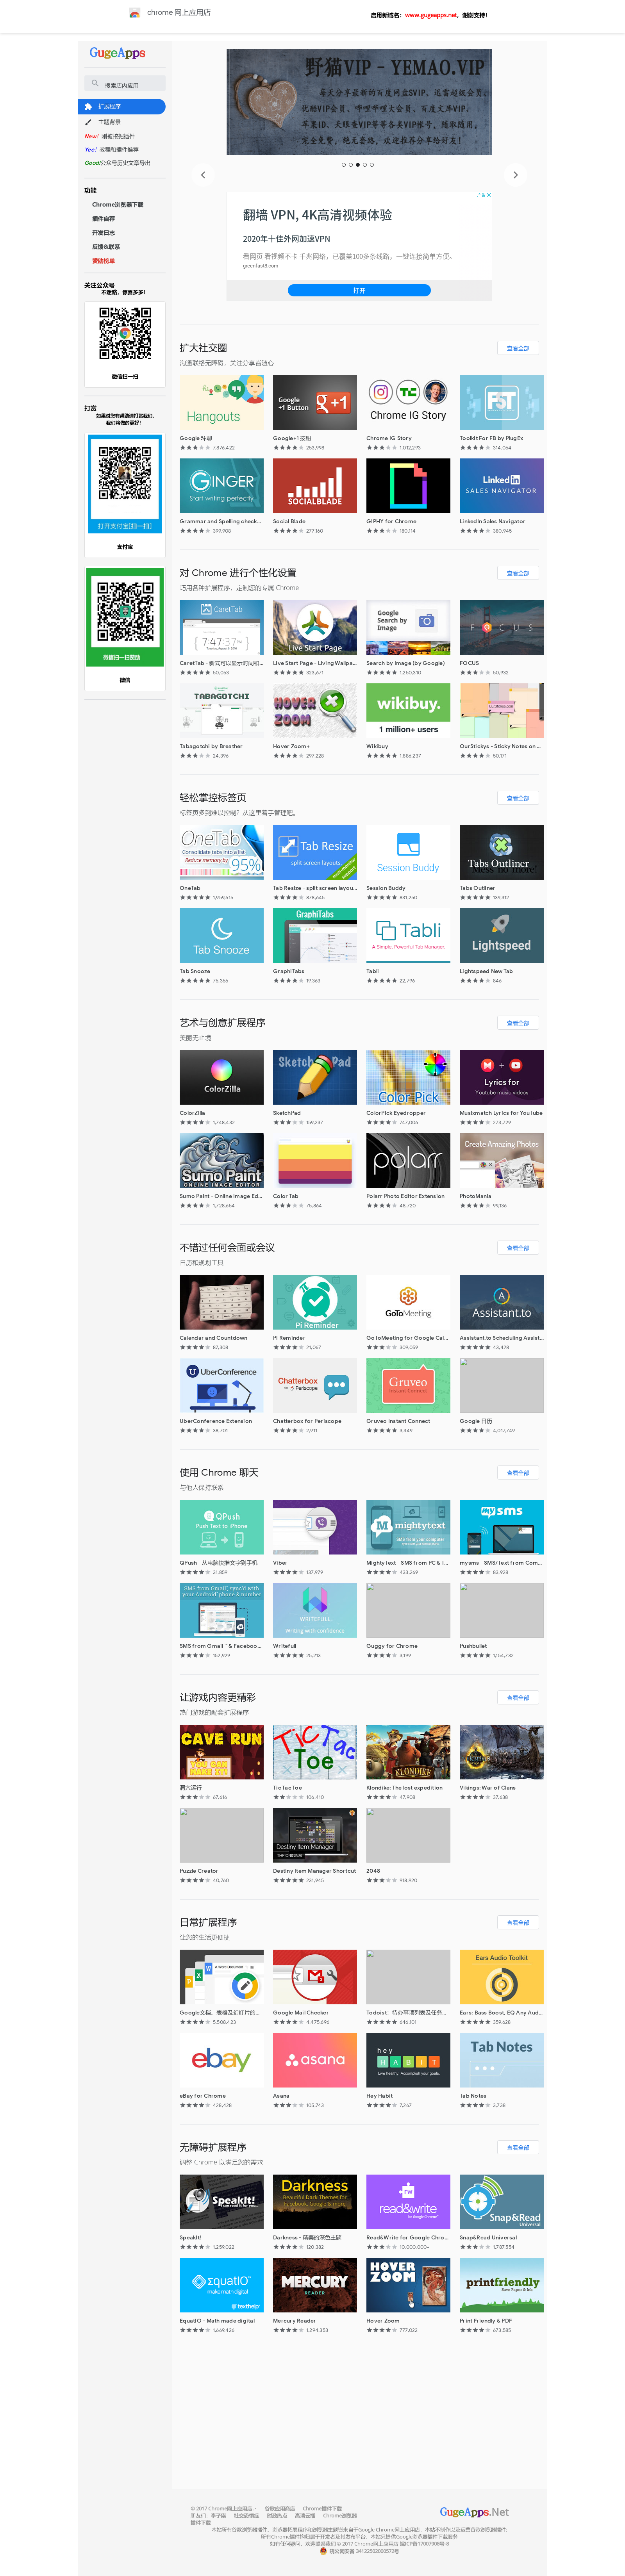
Task: Open the Good! 公众号历史文章导出 sidebar link
Action: tap(118, 162)
